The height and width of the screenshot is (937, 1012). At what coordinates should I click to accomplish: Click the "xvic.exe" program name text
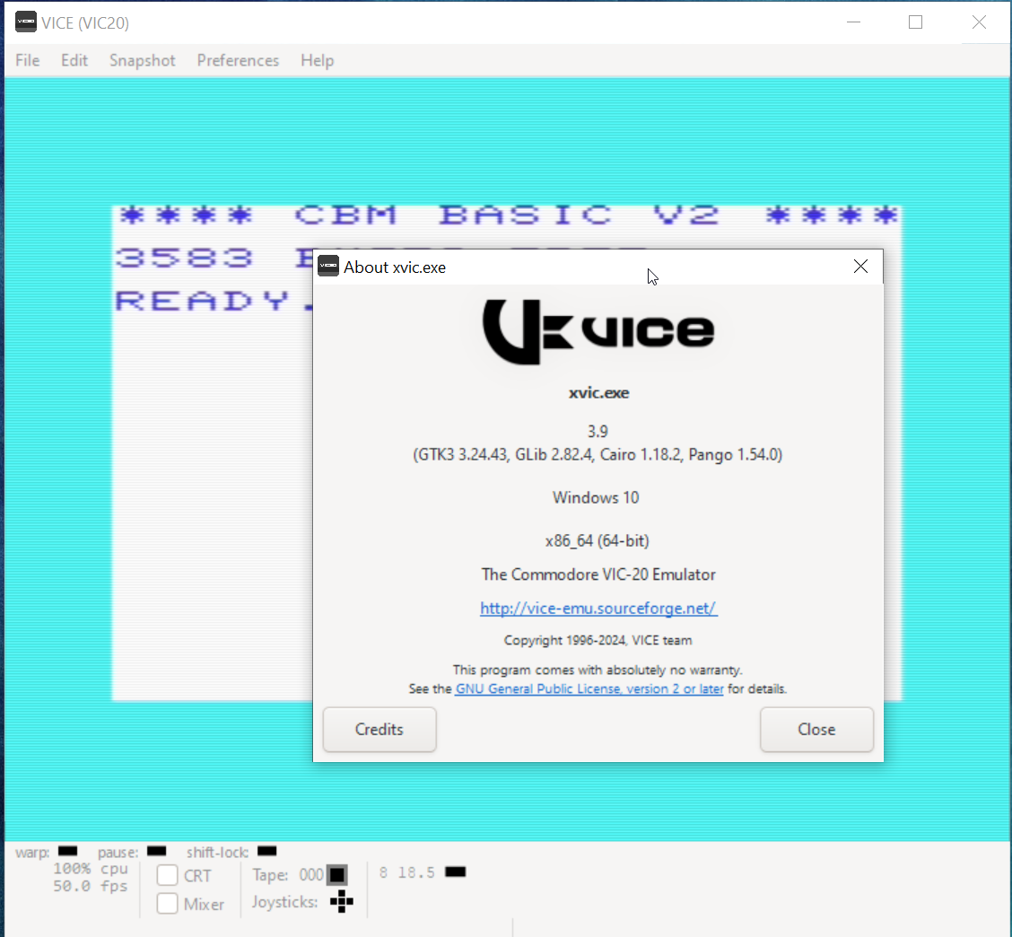click(x=598, y=392)
